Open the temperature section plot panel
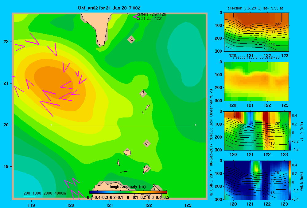 click(256, 32)
